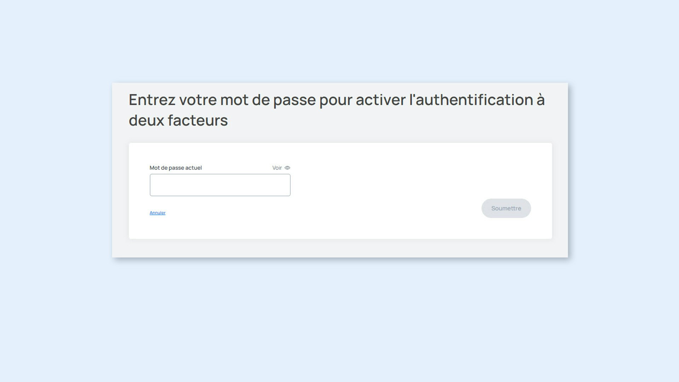Reveal typed password via Voir eye toggle
Screen dimensions: 679x382
coord(281,168)
